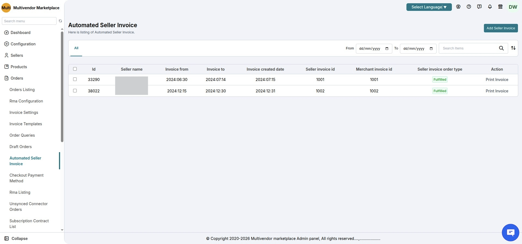This screenshot has height=244, width=522.
Task: Open the From date picker
Action: (x=374, y=49)
